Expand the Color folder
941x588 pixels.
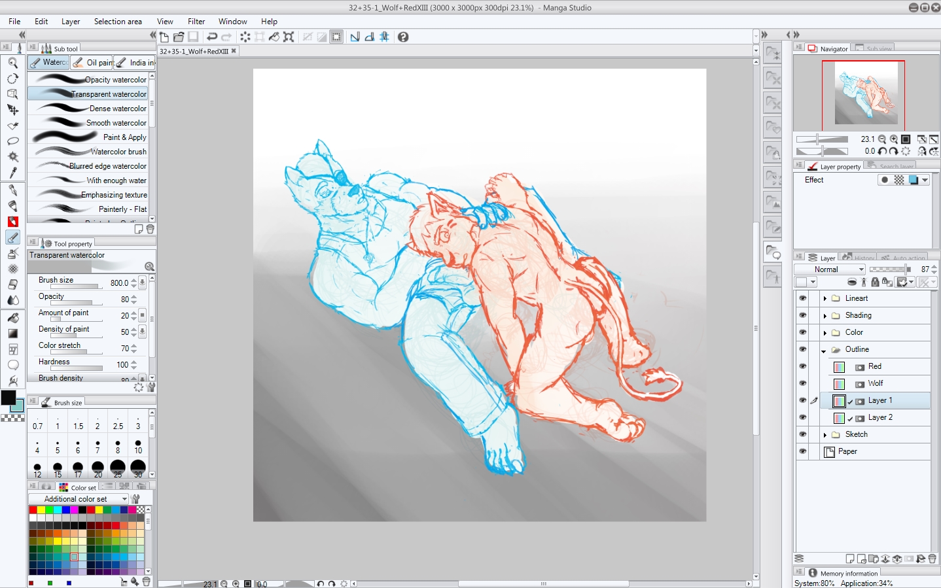tap(825, 332)
